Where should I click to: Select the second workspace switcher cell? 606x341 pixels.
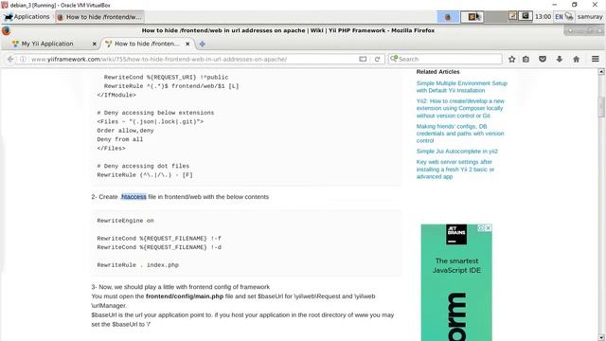(472, 17)
